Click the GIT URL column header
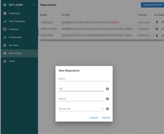Image resolution: width=164 pixels, height=134 pixels. coord(66,15)
